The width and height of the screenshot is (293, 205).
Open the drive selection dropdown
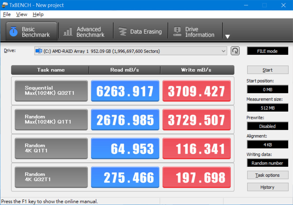coord(223,51)
